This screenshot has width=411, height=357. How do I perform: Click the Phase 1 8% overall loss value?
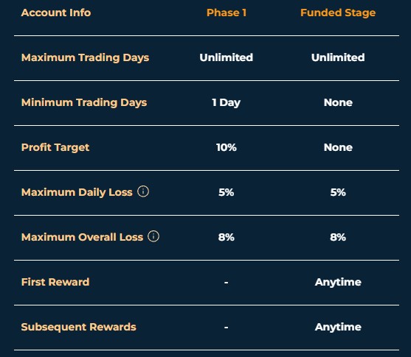[x=227, y=237]
